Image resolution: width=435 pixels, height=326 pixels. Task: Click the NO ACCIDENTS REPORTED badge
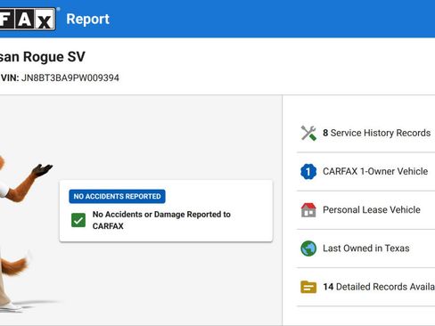click(117, 196)
